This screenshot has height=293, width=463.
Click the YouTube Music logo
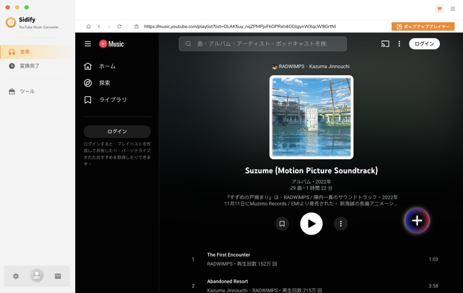click(111, 43)
